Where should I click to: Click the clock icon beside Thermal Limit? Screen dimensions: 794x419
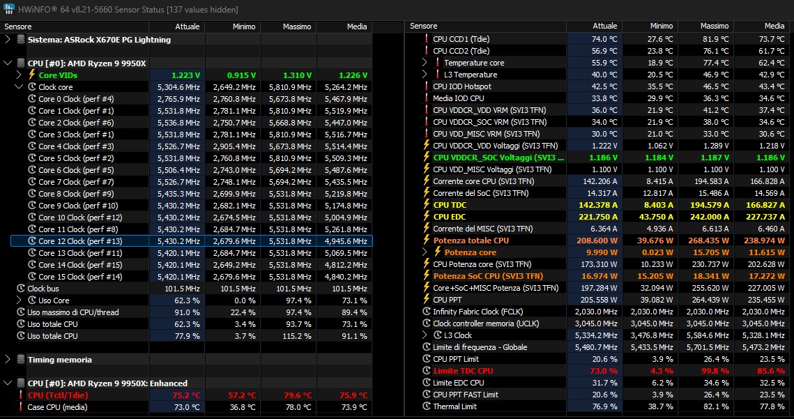coord(427,406)
